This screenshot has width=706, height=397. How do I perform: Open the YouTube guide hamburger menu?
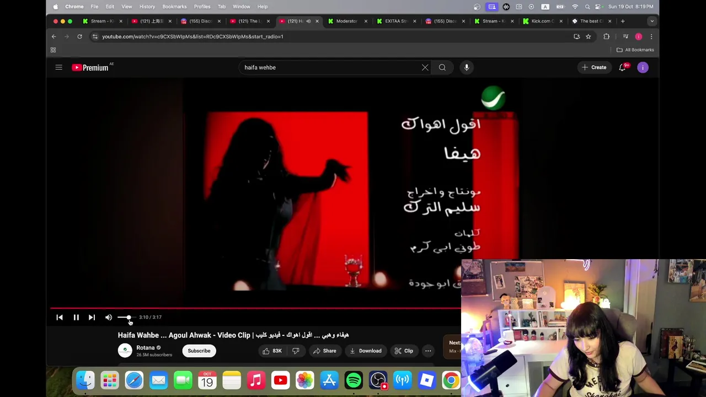pyautogui.click(x=58, y=67)
